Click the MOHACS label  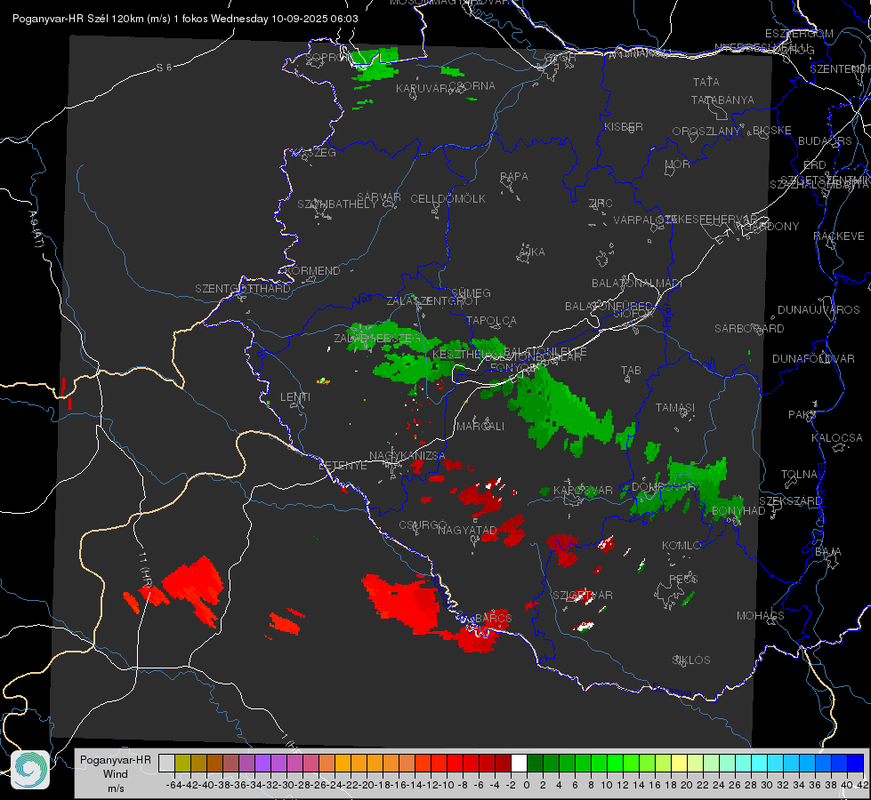click(x=761, y=616)
